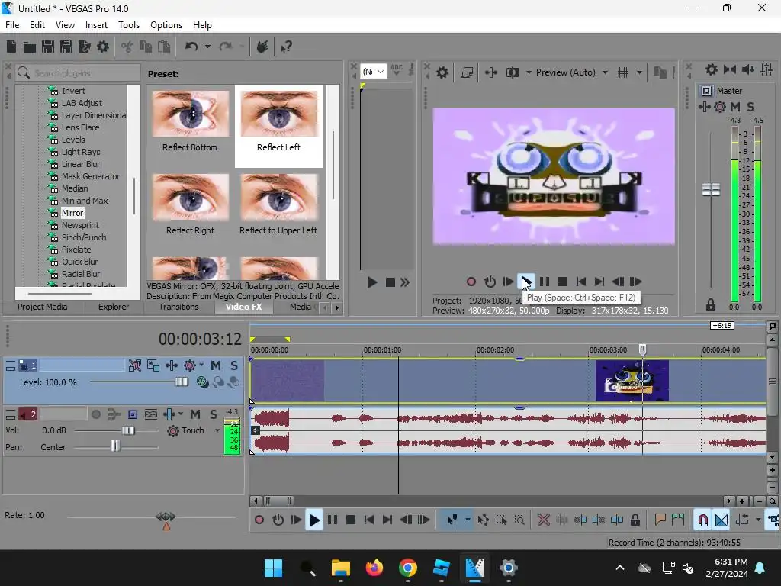Toggle Enable Snapping magnet icon
The height and width of the screenshot is (586, 781).
[x=702, y=520]
